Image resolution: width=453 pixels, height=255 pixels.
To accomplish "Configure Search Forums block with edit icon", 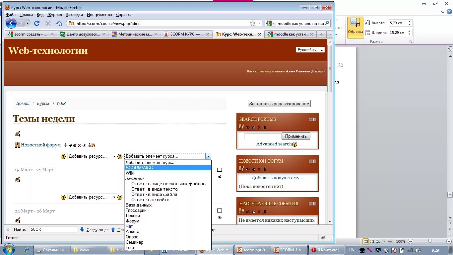I will pos(254,127).
